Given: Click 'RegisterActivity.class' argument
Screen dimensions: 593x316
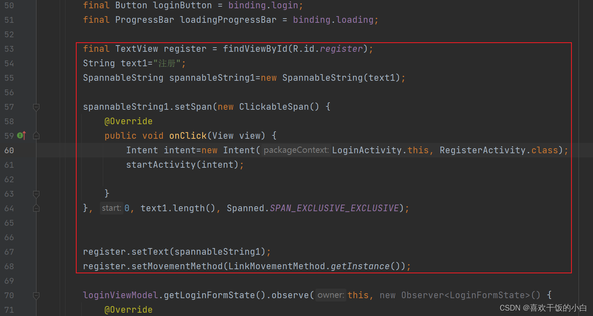Looking at the screenshot, I should pyautogui.click(x=499, y=150).
